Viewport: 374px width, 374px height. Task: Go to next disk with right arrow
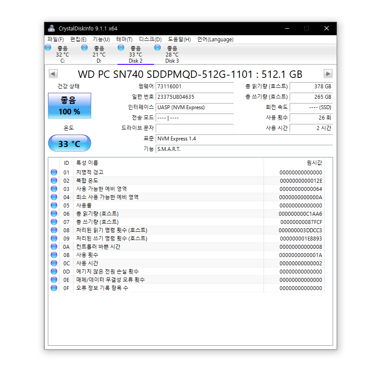(x=328, y=73)
